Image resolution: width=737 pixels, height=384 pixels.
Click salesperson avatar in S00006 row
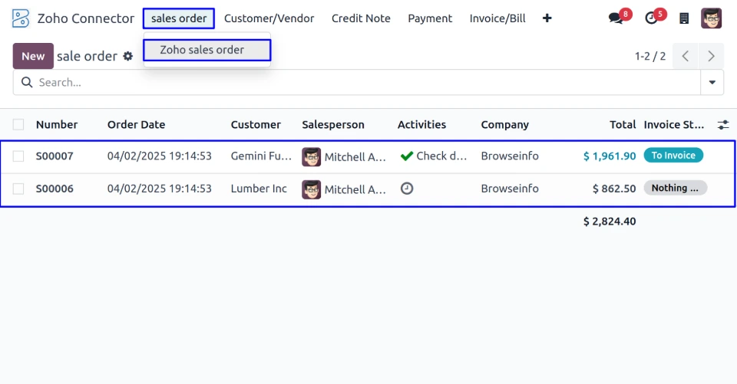point(311,189)
